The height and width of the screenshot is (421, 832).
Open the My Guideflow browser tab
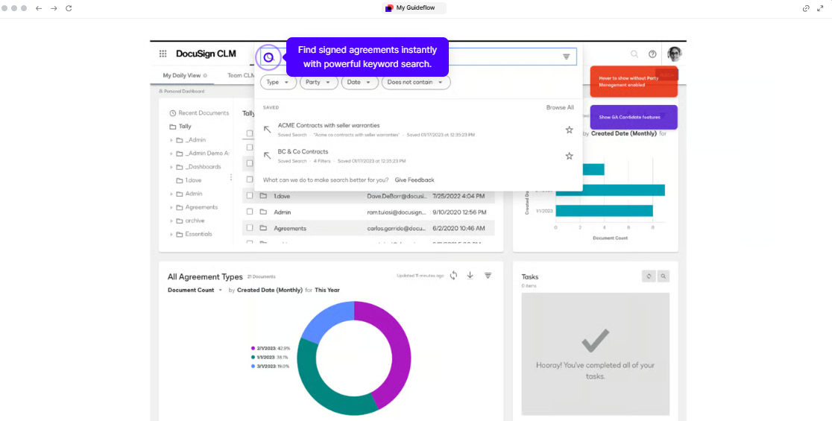click(414, 8)
